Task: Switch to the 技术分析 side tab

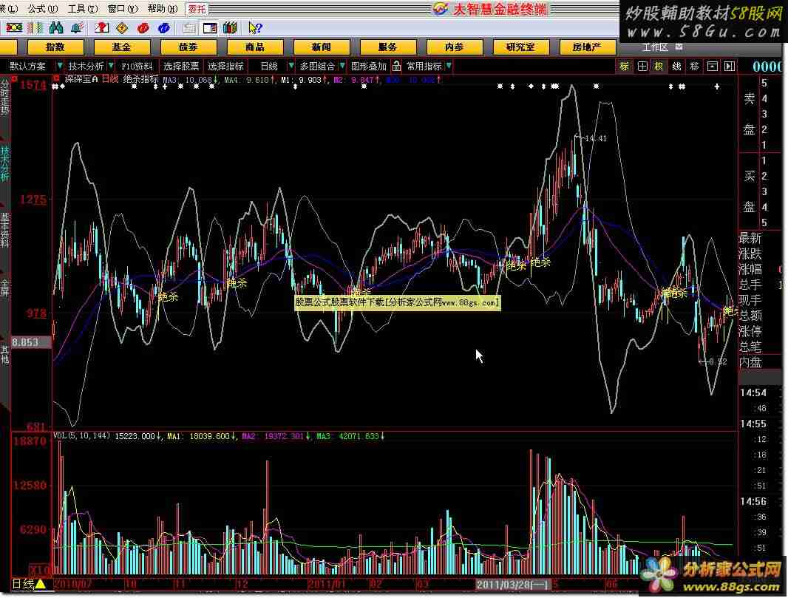Action: click(x=5, y=164)
